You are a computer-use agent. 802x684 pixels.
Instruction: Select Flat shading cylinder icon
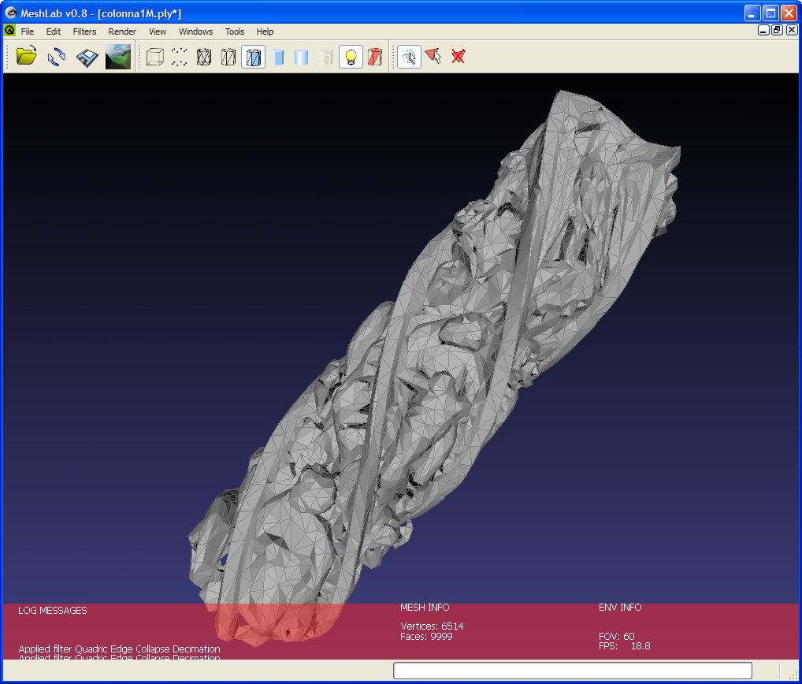pos(277,57)
